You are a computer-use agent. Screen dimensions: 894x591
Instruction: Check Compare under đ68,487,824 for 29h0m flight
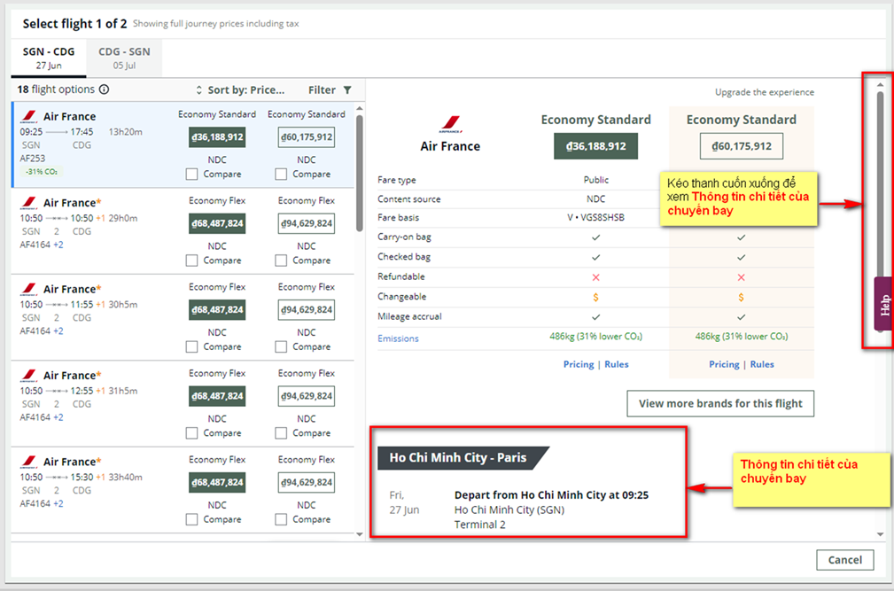[191, 261]
